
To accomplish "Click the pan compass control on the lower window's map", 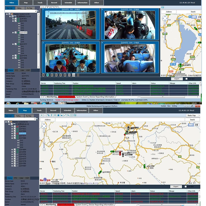I will pos(44,126).
